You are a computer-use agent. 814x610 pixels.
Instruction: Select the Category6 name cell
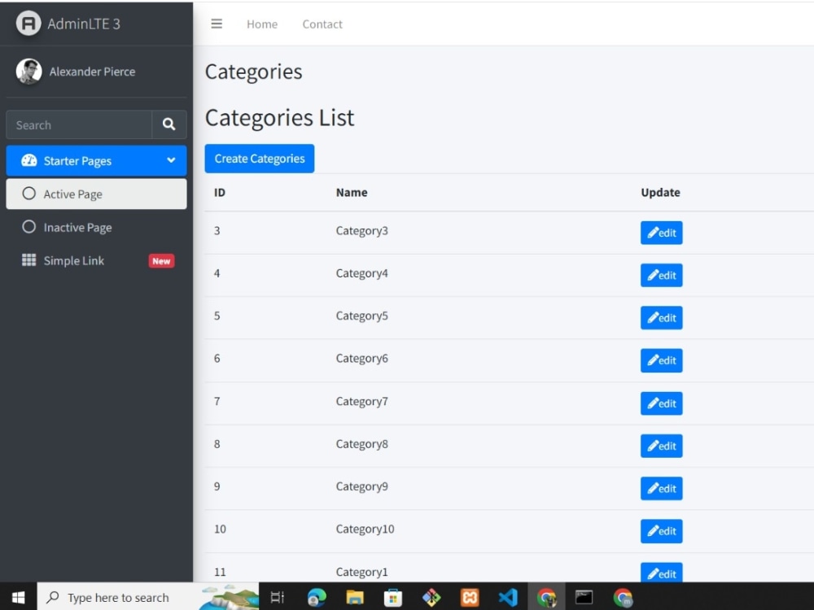tap(362, 359)
